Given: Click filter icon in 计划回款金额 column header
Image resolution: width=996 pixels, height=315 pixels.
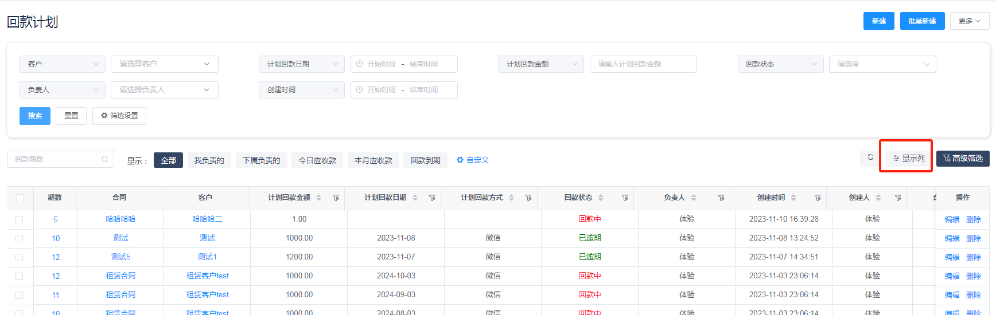Looking at the screenshot, I should tap(336, 198).
